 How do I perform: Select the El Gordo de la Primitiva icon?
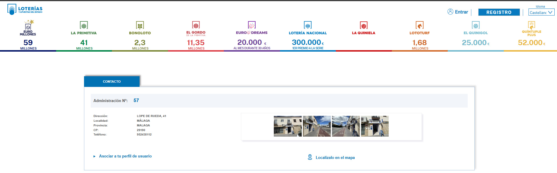coord(196,25)
